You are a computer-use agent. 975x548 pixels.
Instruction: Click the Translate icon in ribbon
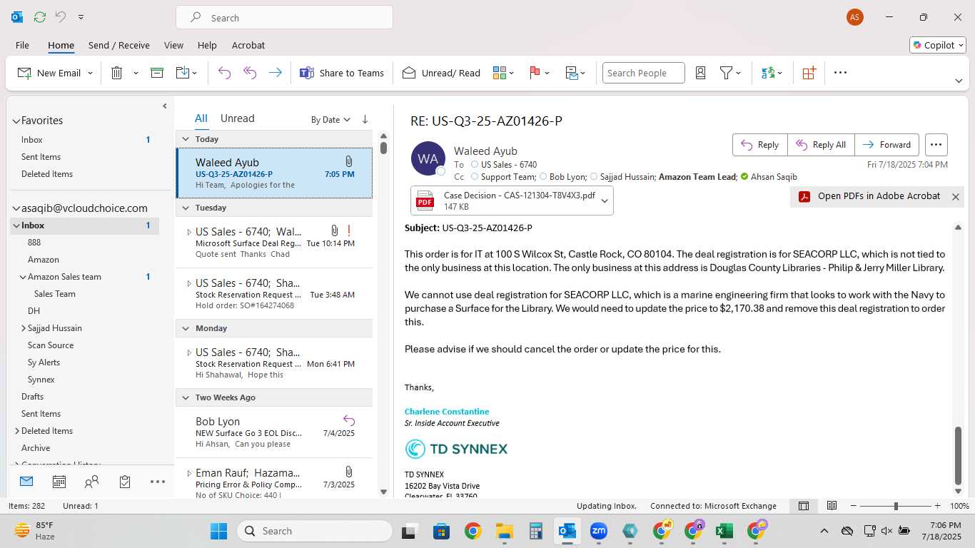[768, 73]
